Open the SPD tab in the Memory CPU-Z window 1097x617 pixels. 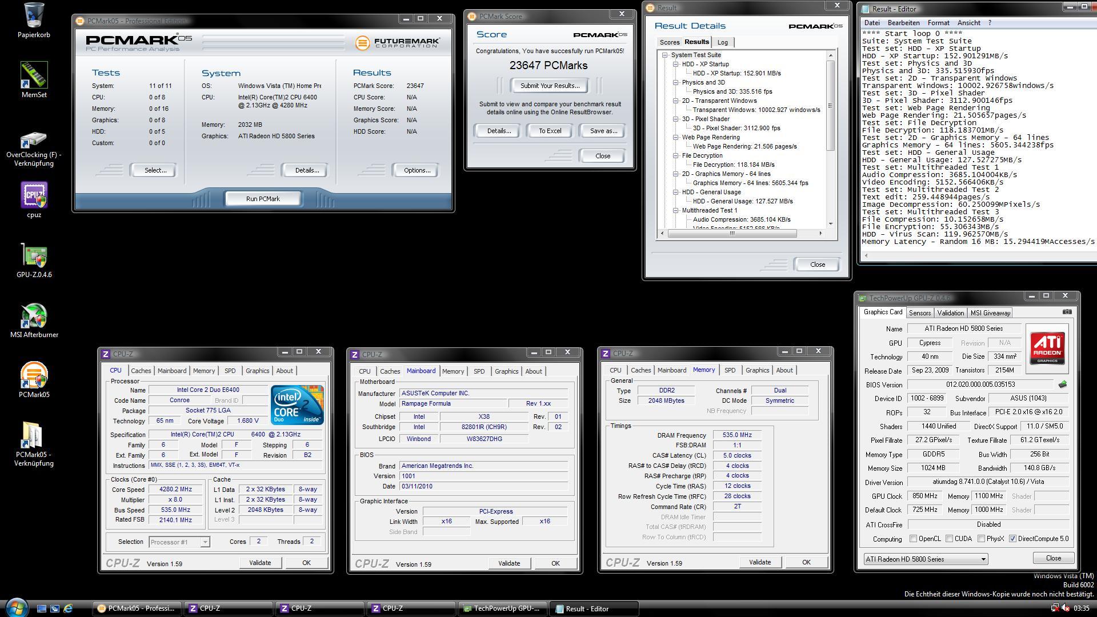coord(730,370)
